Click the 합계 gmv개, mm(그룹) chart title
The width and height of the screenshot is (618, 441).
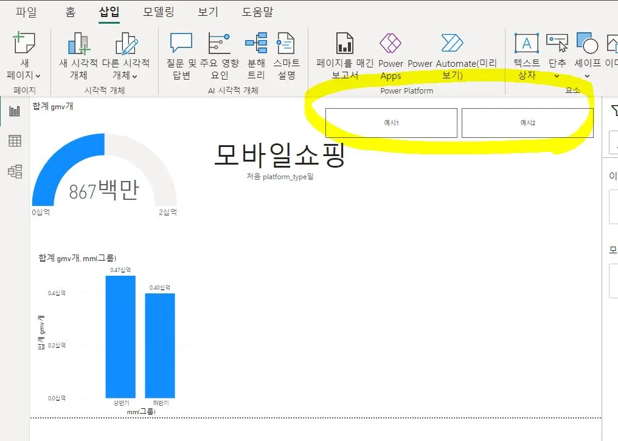pyautogui.click(x=77, y=258)
